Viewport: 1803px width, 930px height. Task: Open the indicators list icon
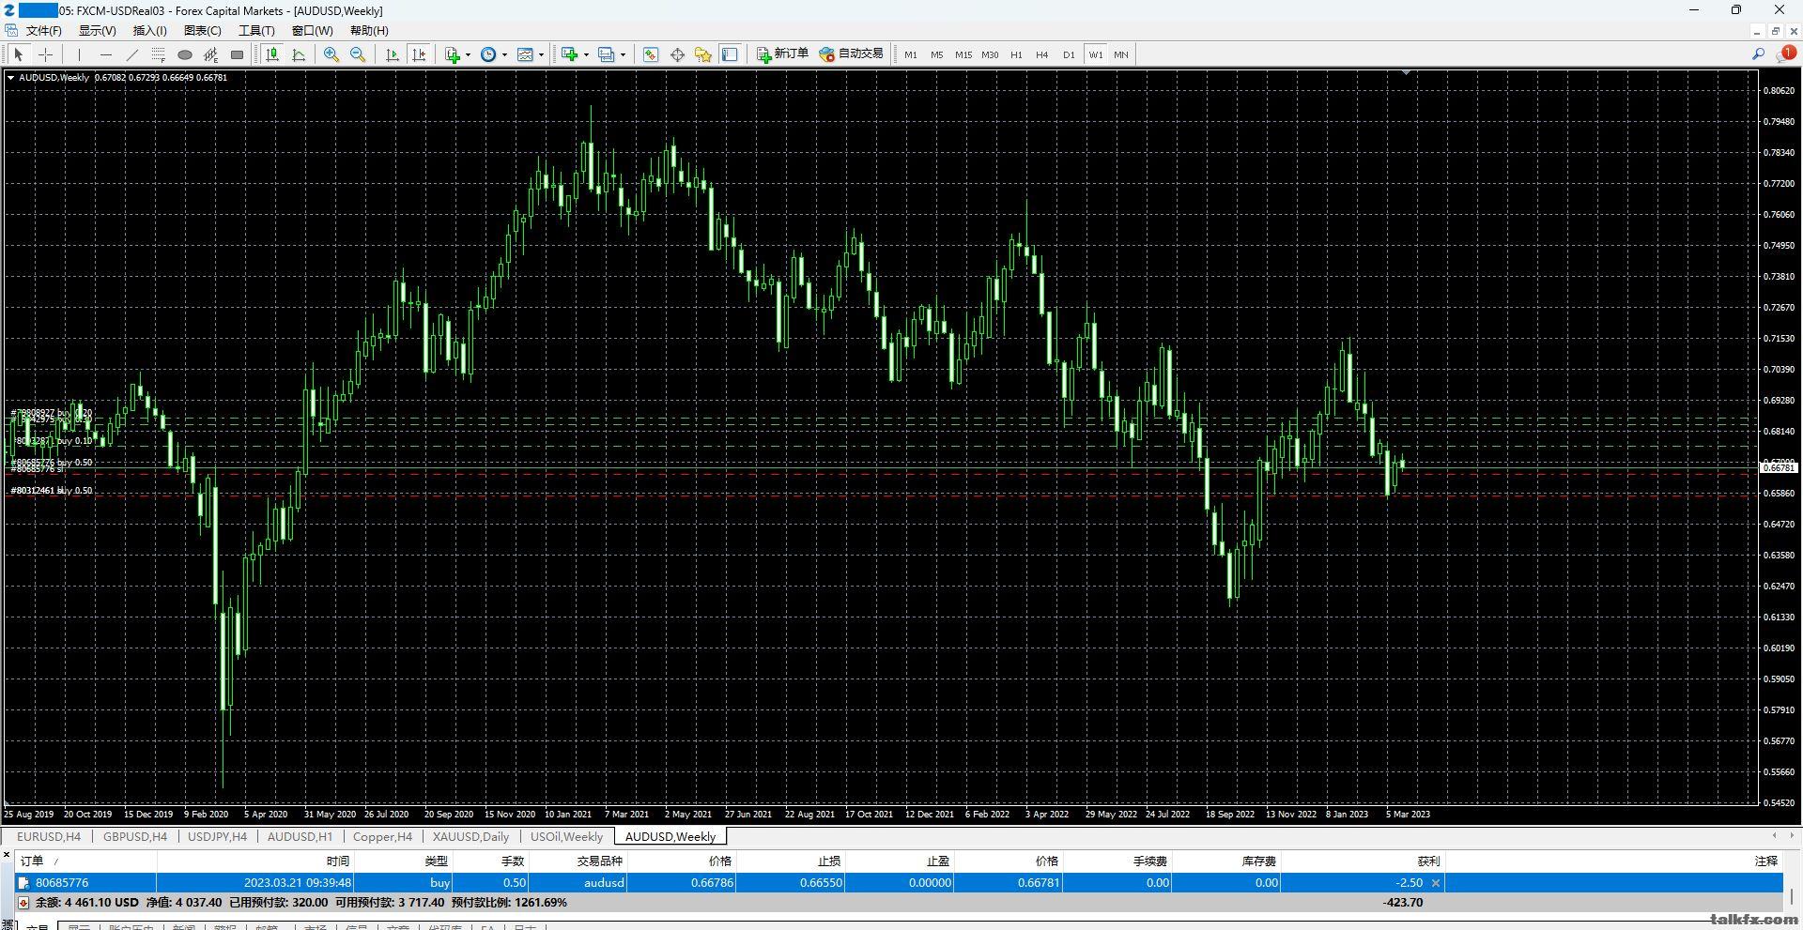[x=453, y=54]
